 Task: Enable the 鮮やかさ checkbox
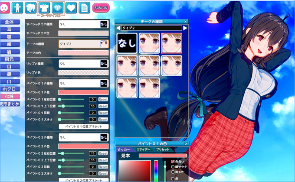click(173, 166)
